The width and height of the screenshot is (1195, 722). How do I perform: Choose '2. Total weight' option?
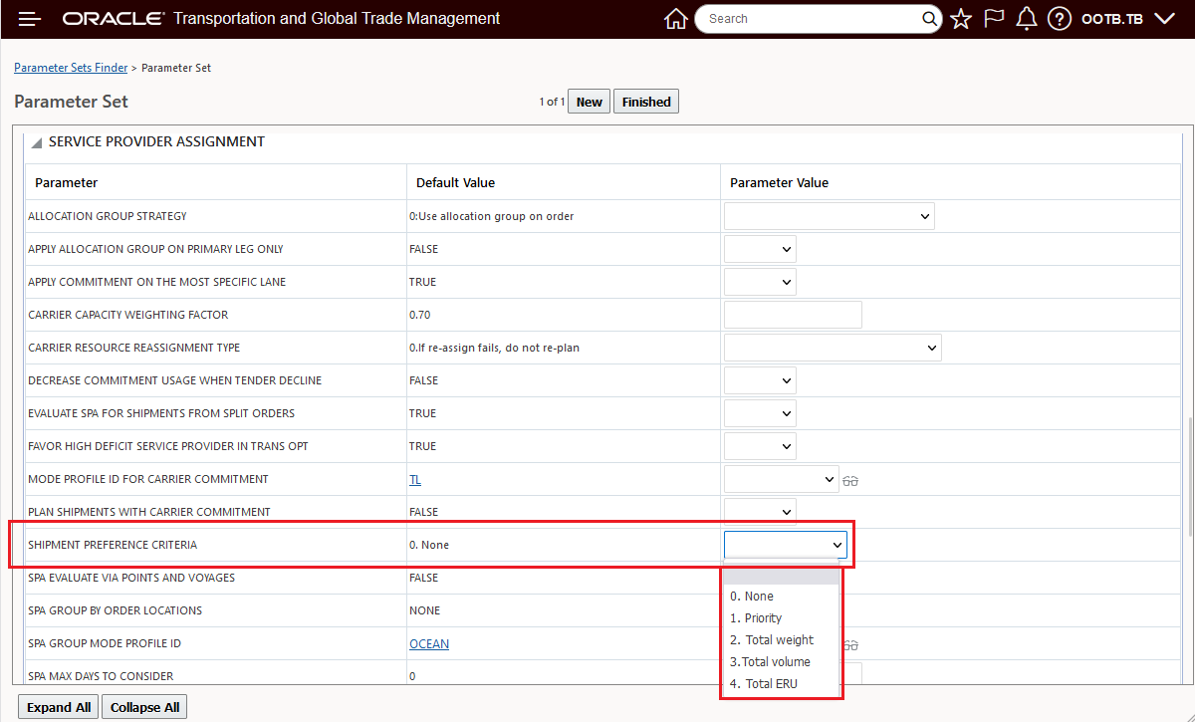(x=771, y=640)
